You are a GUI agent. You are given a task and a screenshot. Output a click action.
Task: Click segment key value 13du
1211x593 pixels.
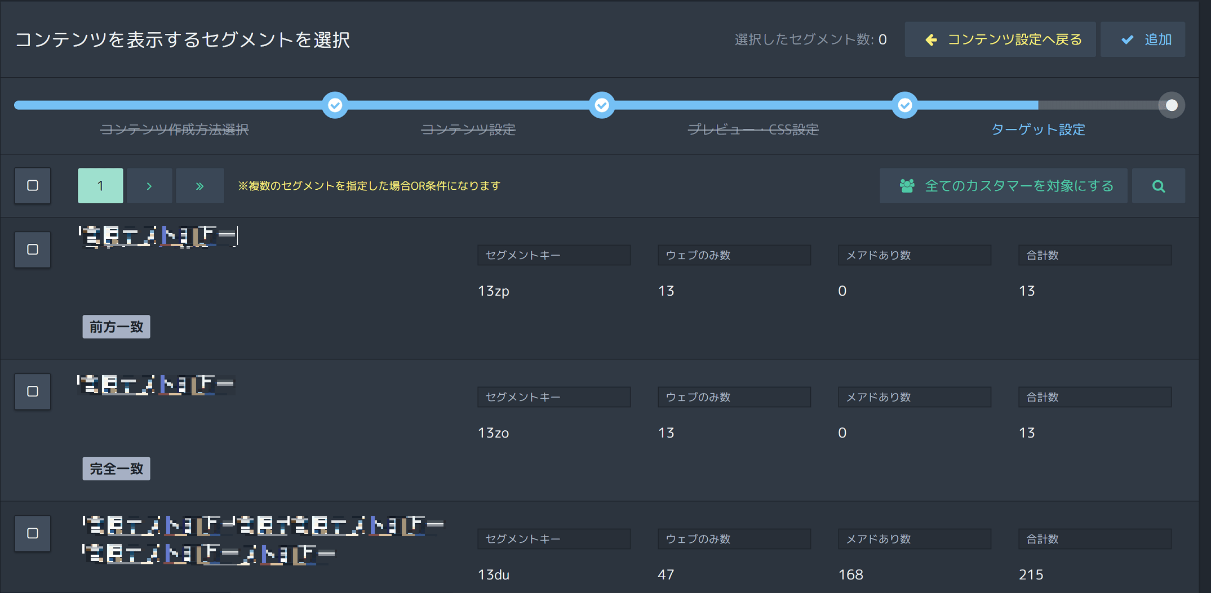(494, 575)
